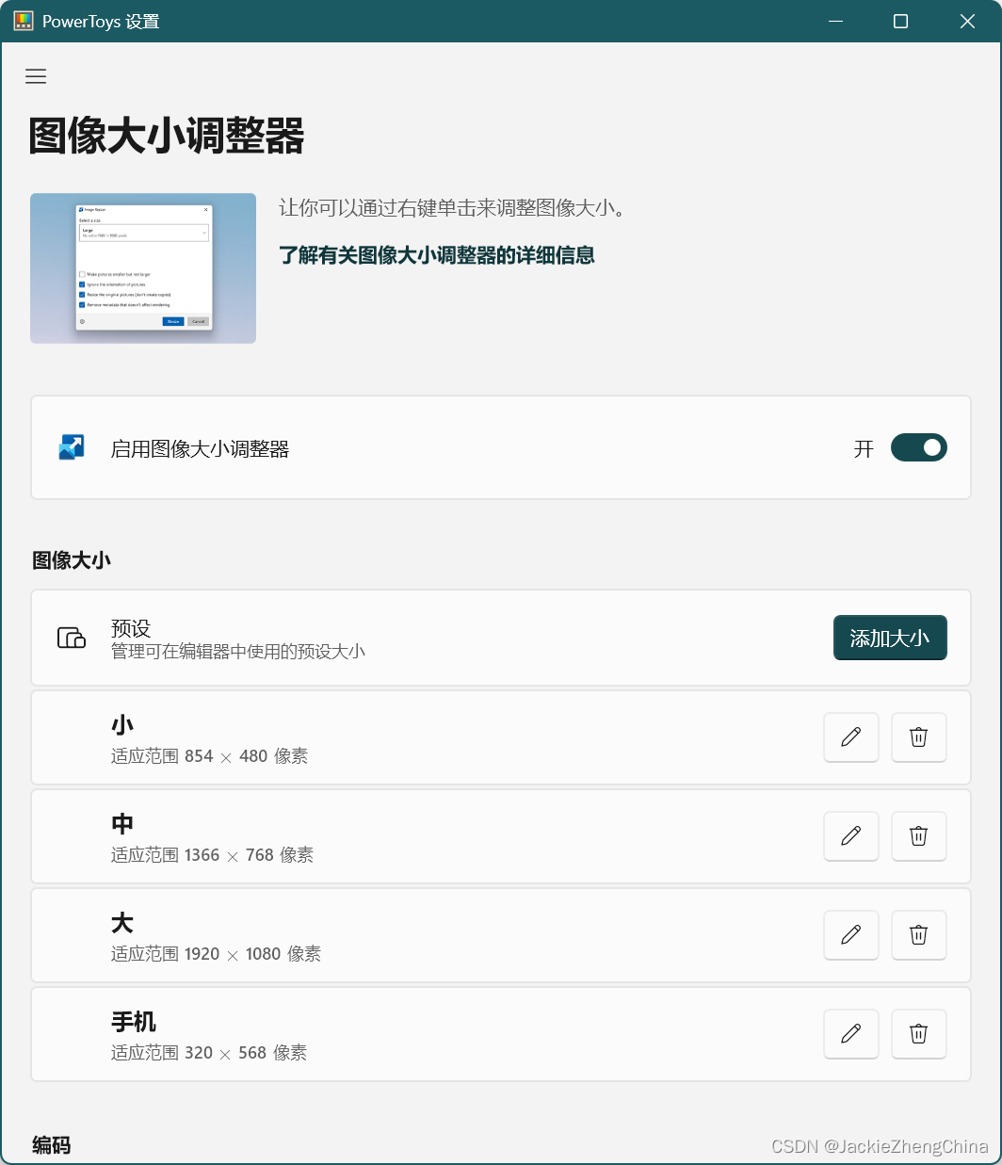This screenshot has height=1165, width=1002.
Task: Click the 编码 section heading
Action: tap(52, 1145)
